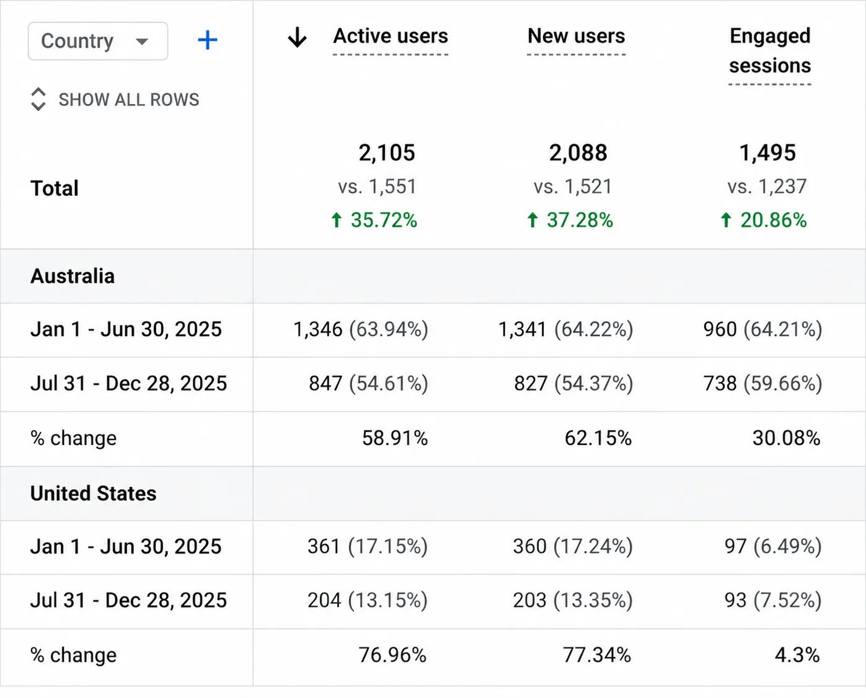Click the blue plus add-dimension icon
Screen dimensions: 866x698
(x=207, y=40)
